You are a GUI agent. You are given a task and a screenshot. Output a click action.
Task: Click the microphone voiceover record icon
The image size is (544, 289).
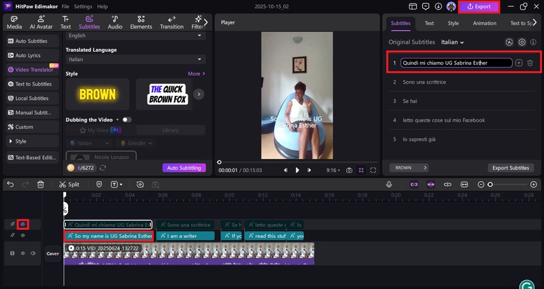pos(389,184)
